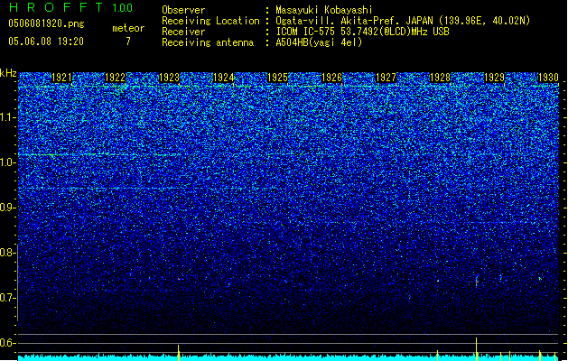
Task: Click the 1921 time marker
Action: (x=61, y=78)
